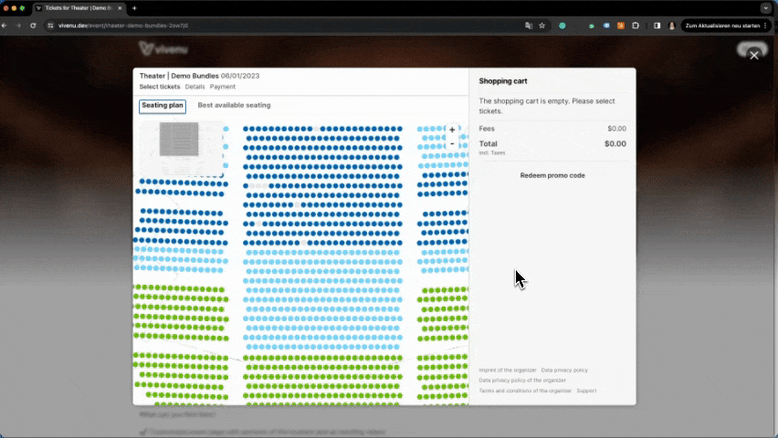Expand the tab search chevron
Image resolution: width=778 pixels, height=438 pixels.
765,8
